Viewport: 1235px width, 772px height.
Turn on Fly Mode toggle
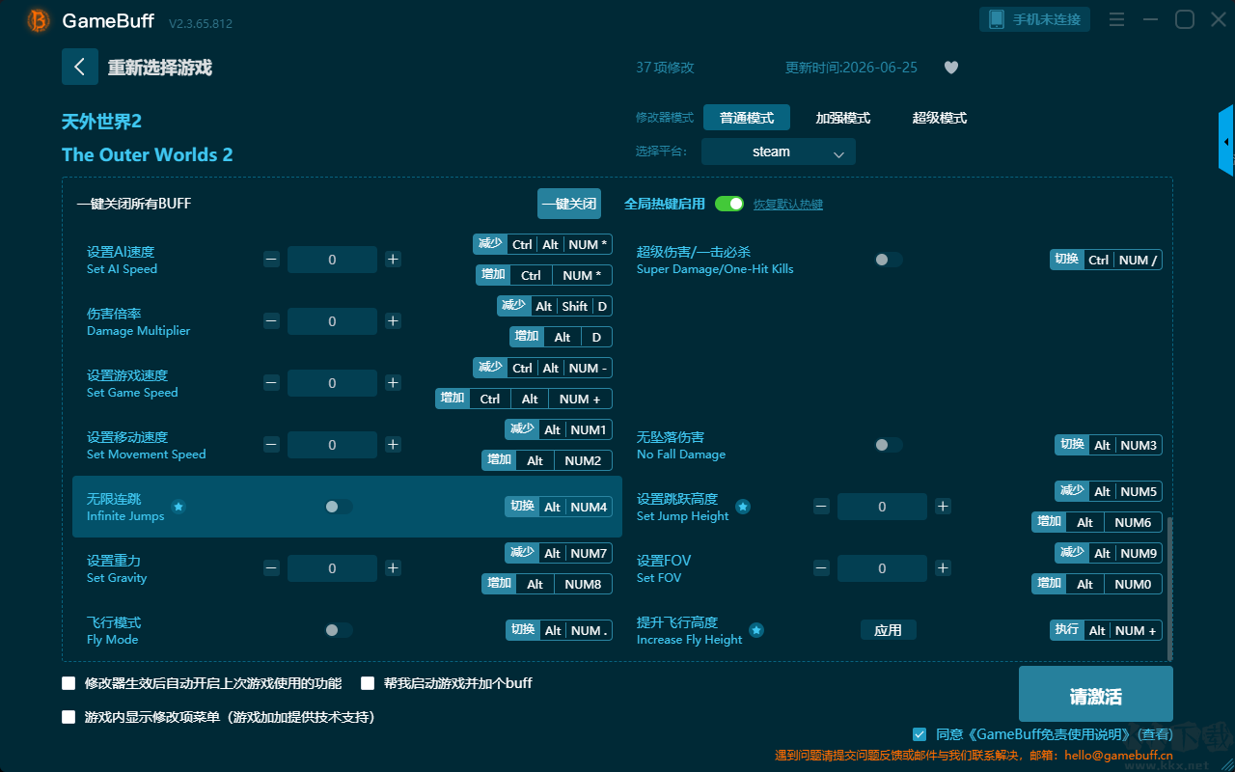pyautogui.click(x=339, y=630)
